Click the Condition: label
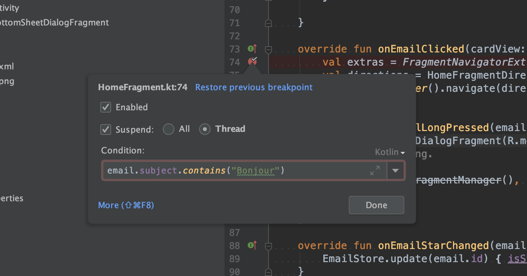This screenshot has height=276, width=527. pos(123,151)
